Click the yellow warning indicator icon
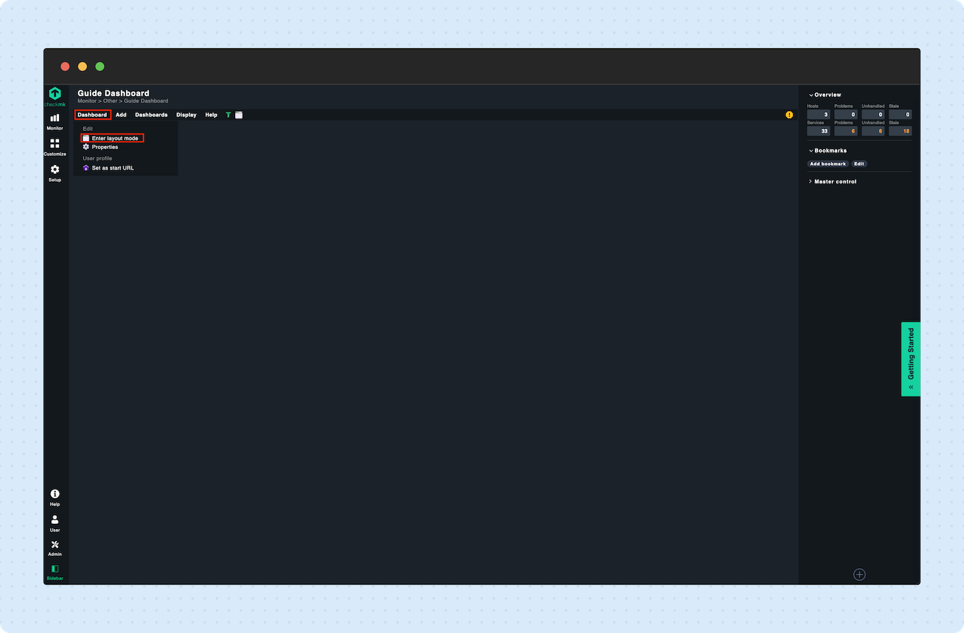The image size is (964, 633). click(x=789, y=115)
